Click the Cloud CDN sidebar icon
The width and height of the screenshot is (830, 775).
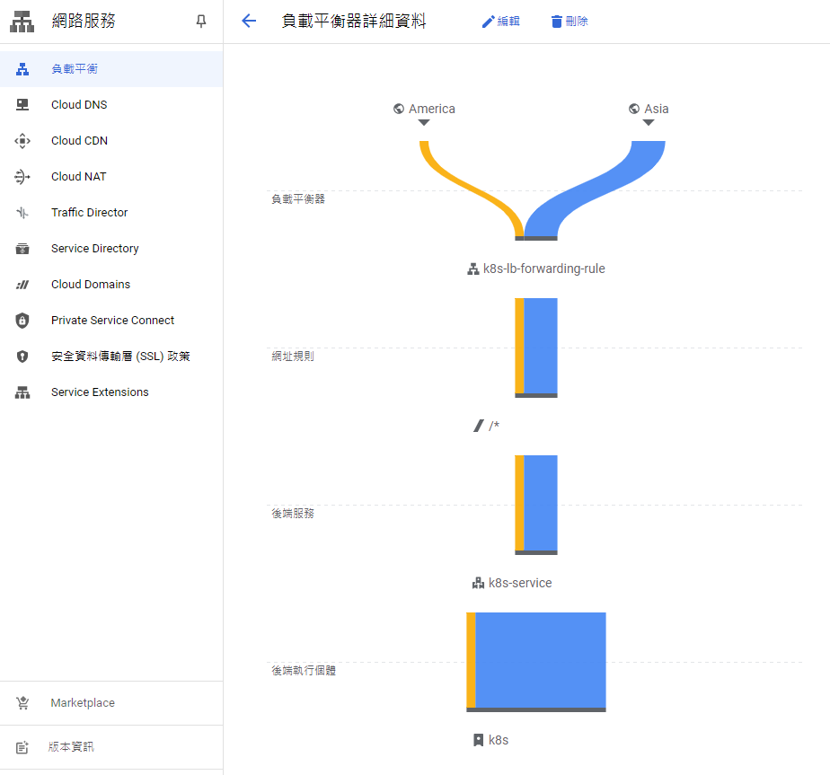tap(22, 141)
